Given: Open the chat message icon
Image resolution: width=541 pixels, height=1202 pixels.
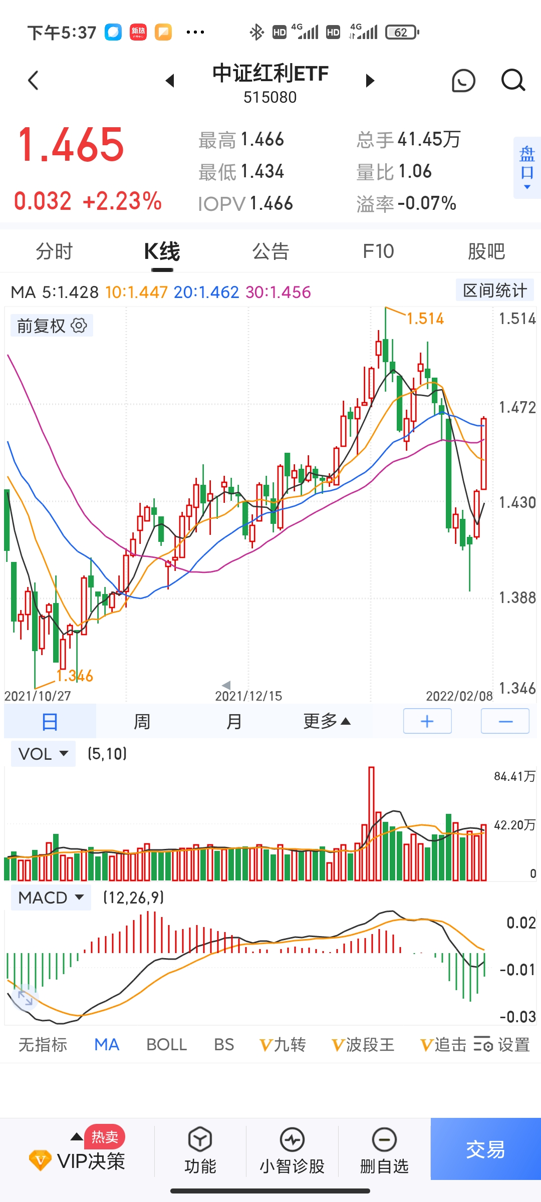Looking at the screenshot, I should click(463, 81).
